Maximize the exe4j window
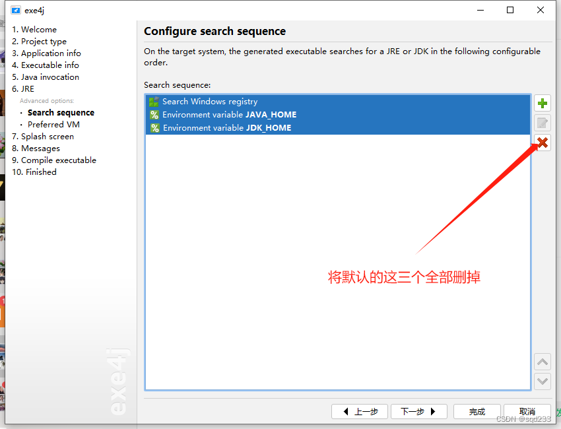Screen dimensions: 561x429 [510, 10]
